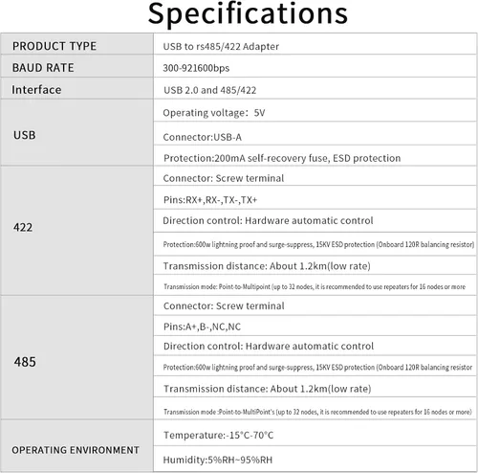Click Operating voltage: 5V entry

(x=214, y=113)
